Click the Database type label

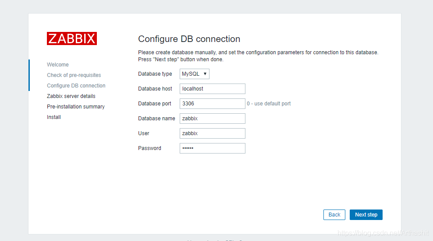coord(155,74)
